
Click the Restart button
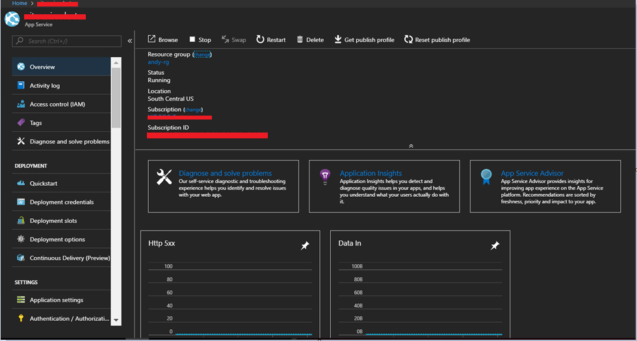270,40
